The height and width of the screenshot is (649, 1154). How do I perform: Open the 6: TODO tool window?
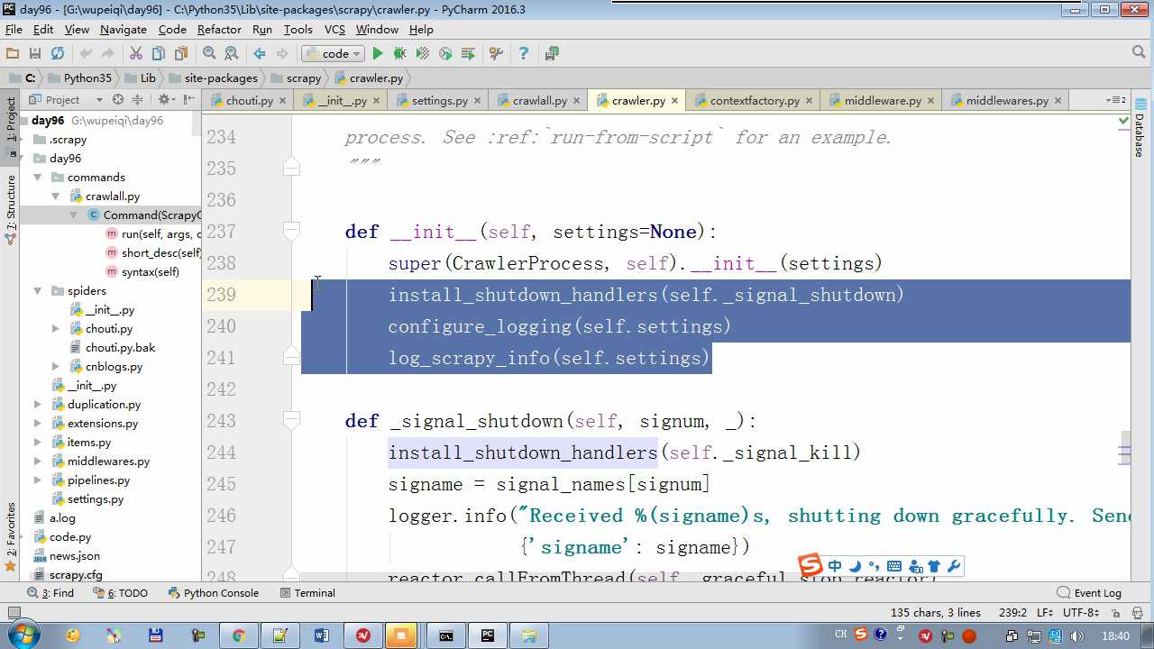(x=120, y=593)
